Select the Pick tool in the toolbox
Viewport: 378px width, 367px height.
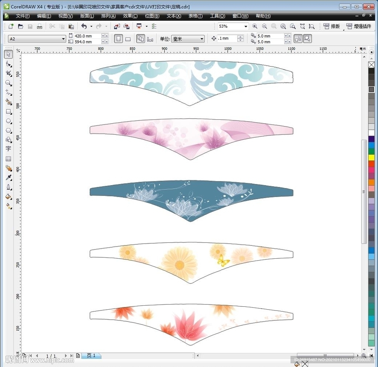click(8, 54)
